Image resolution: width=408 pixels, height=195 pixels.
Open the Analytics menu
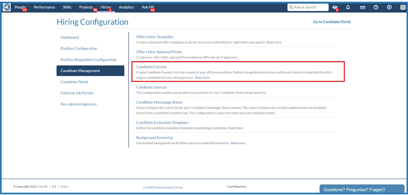(x=126, y=7)
